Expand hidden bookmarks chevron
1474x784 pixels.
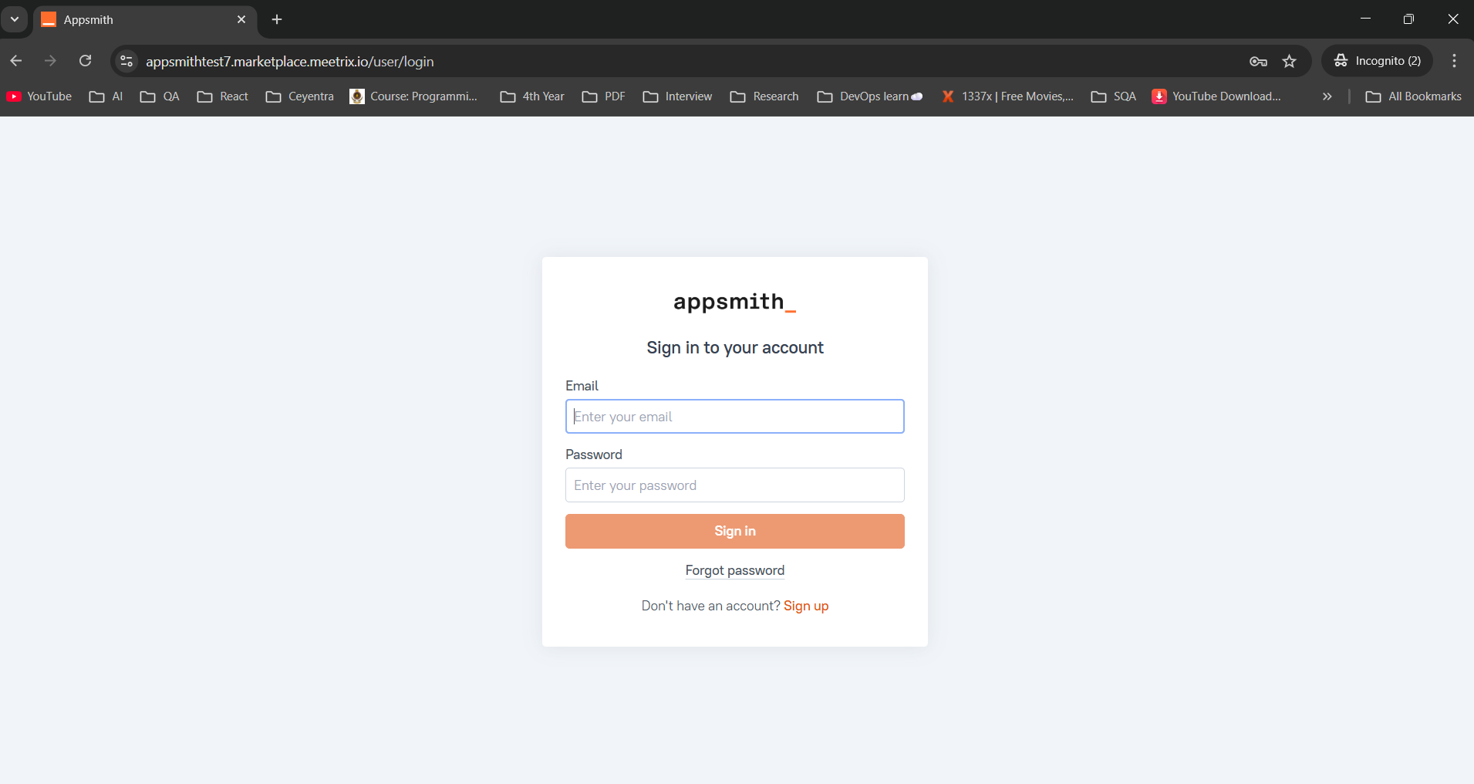1327,96
